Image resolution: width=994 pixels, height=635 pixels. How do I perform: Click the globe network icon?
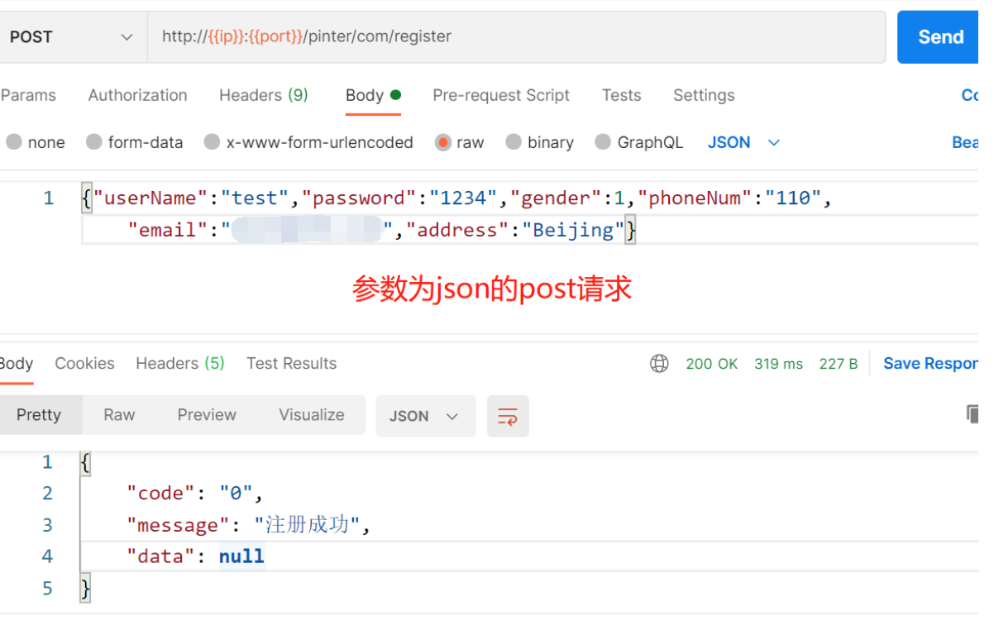tap(659, 364)
